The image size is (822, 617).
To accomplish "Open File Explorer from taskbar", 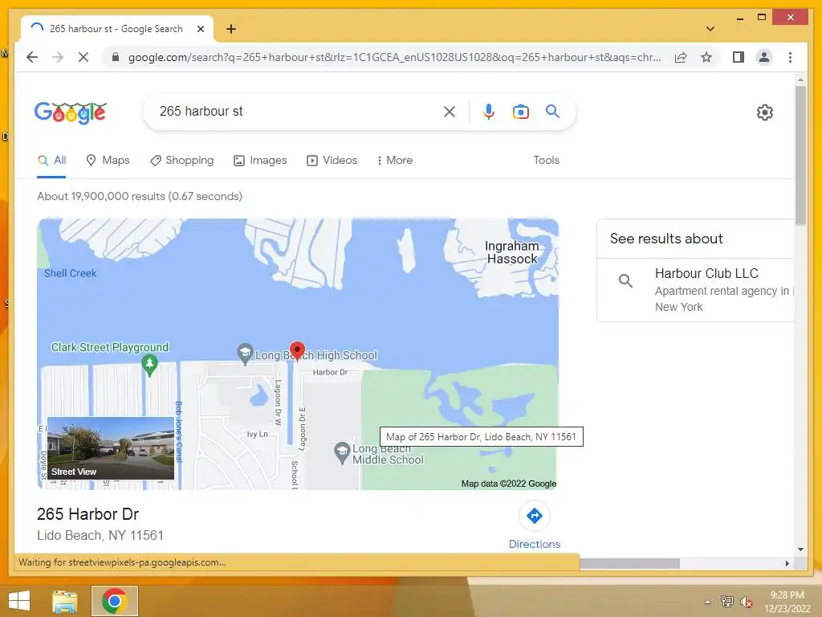I will 65,601.
